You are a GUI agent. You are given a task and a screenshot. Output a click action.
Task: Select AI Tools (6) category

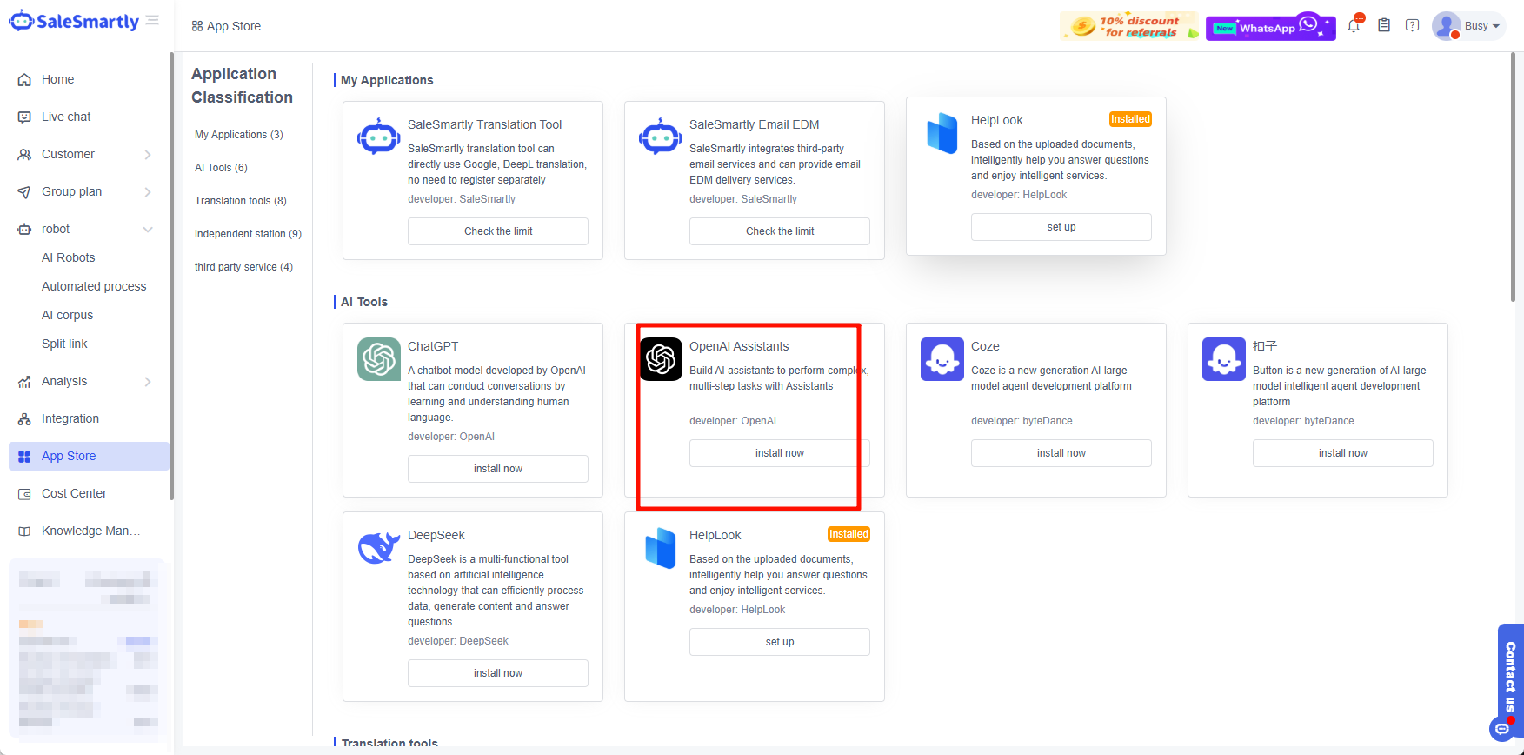tap(221, 168)
